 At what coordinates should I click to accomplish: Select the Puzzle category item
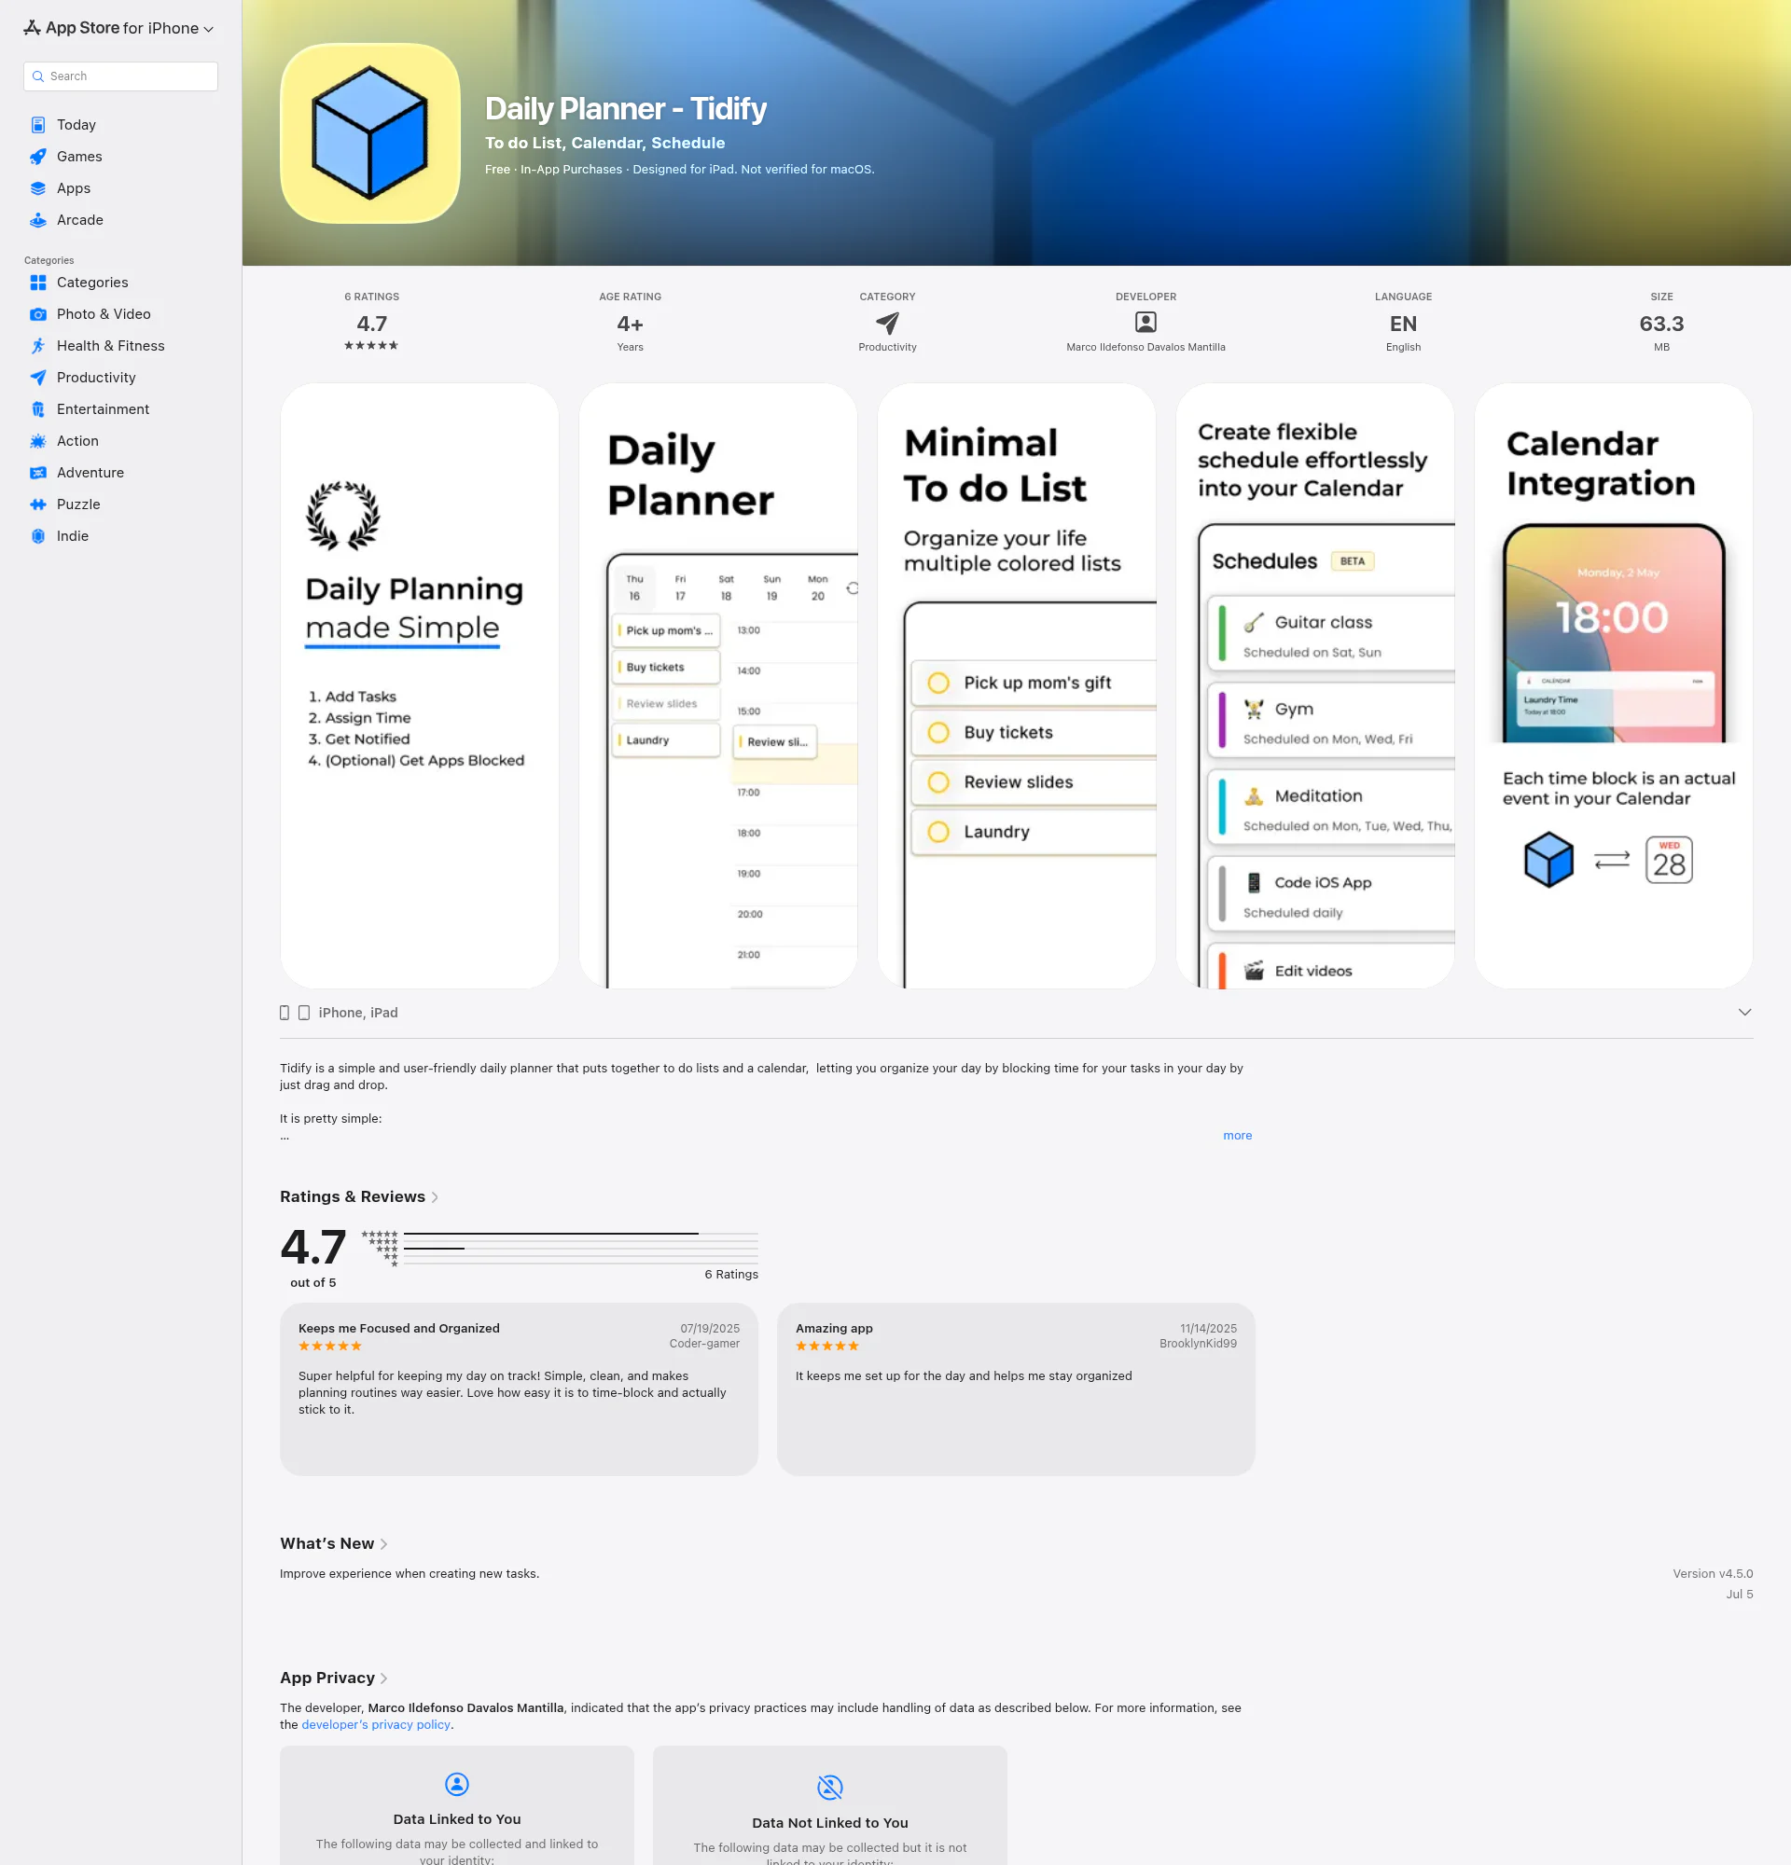coord(121,504)
